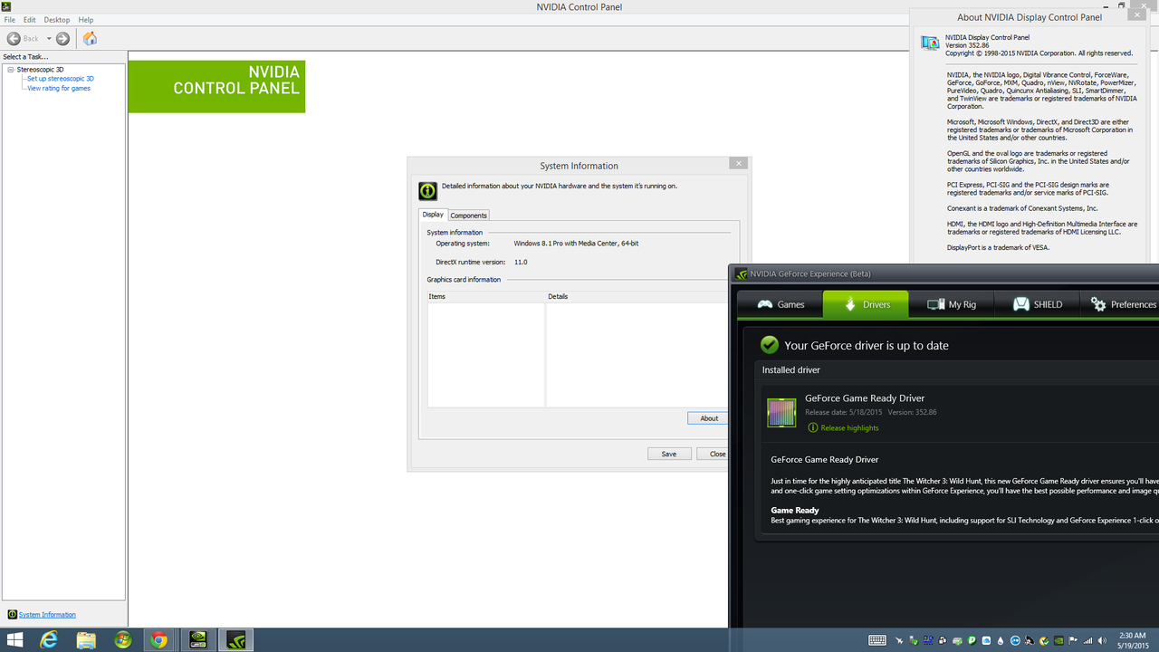The height and width of the screenshot is (652, 1159).
Task: Select View rating for games task
Action: [59, 88]
